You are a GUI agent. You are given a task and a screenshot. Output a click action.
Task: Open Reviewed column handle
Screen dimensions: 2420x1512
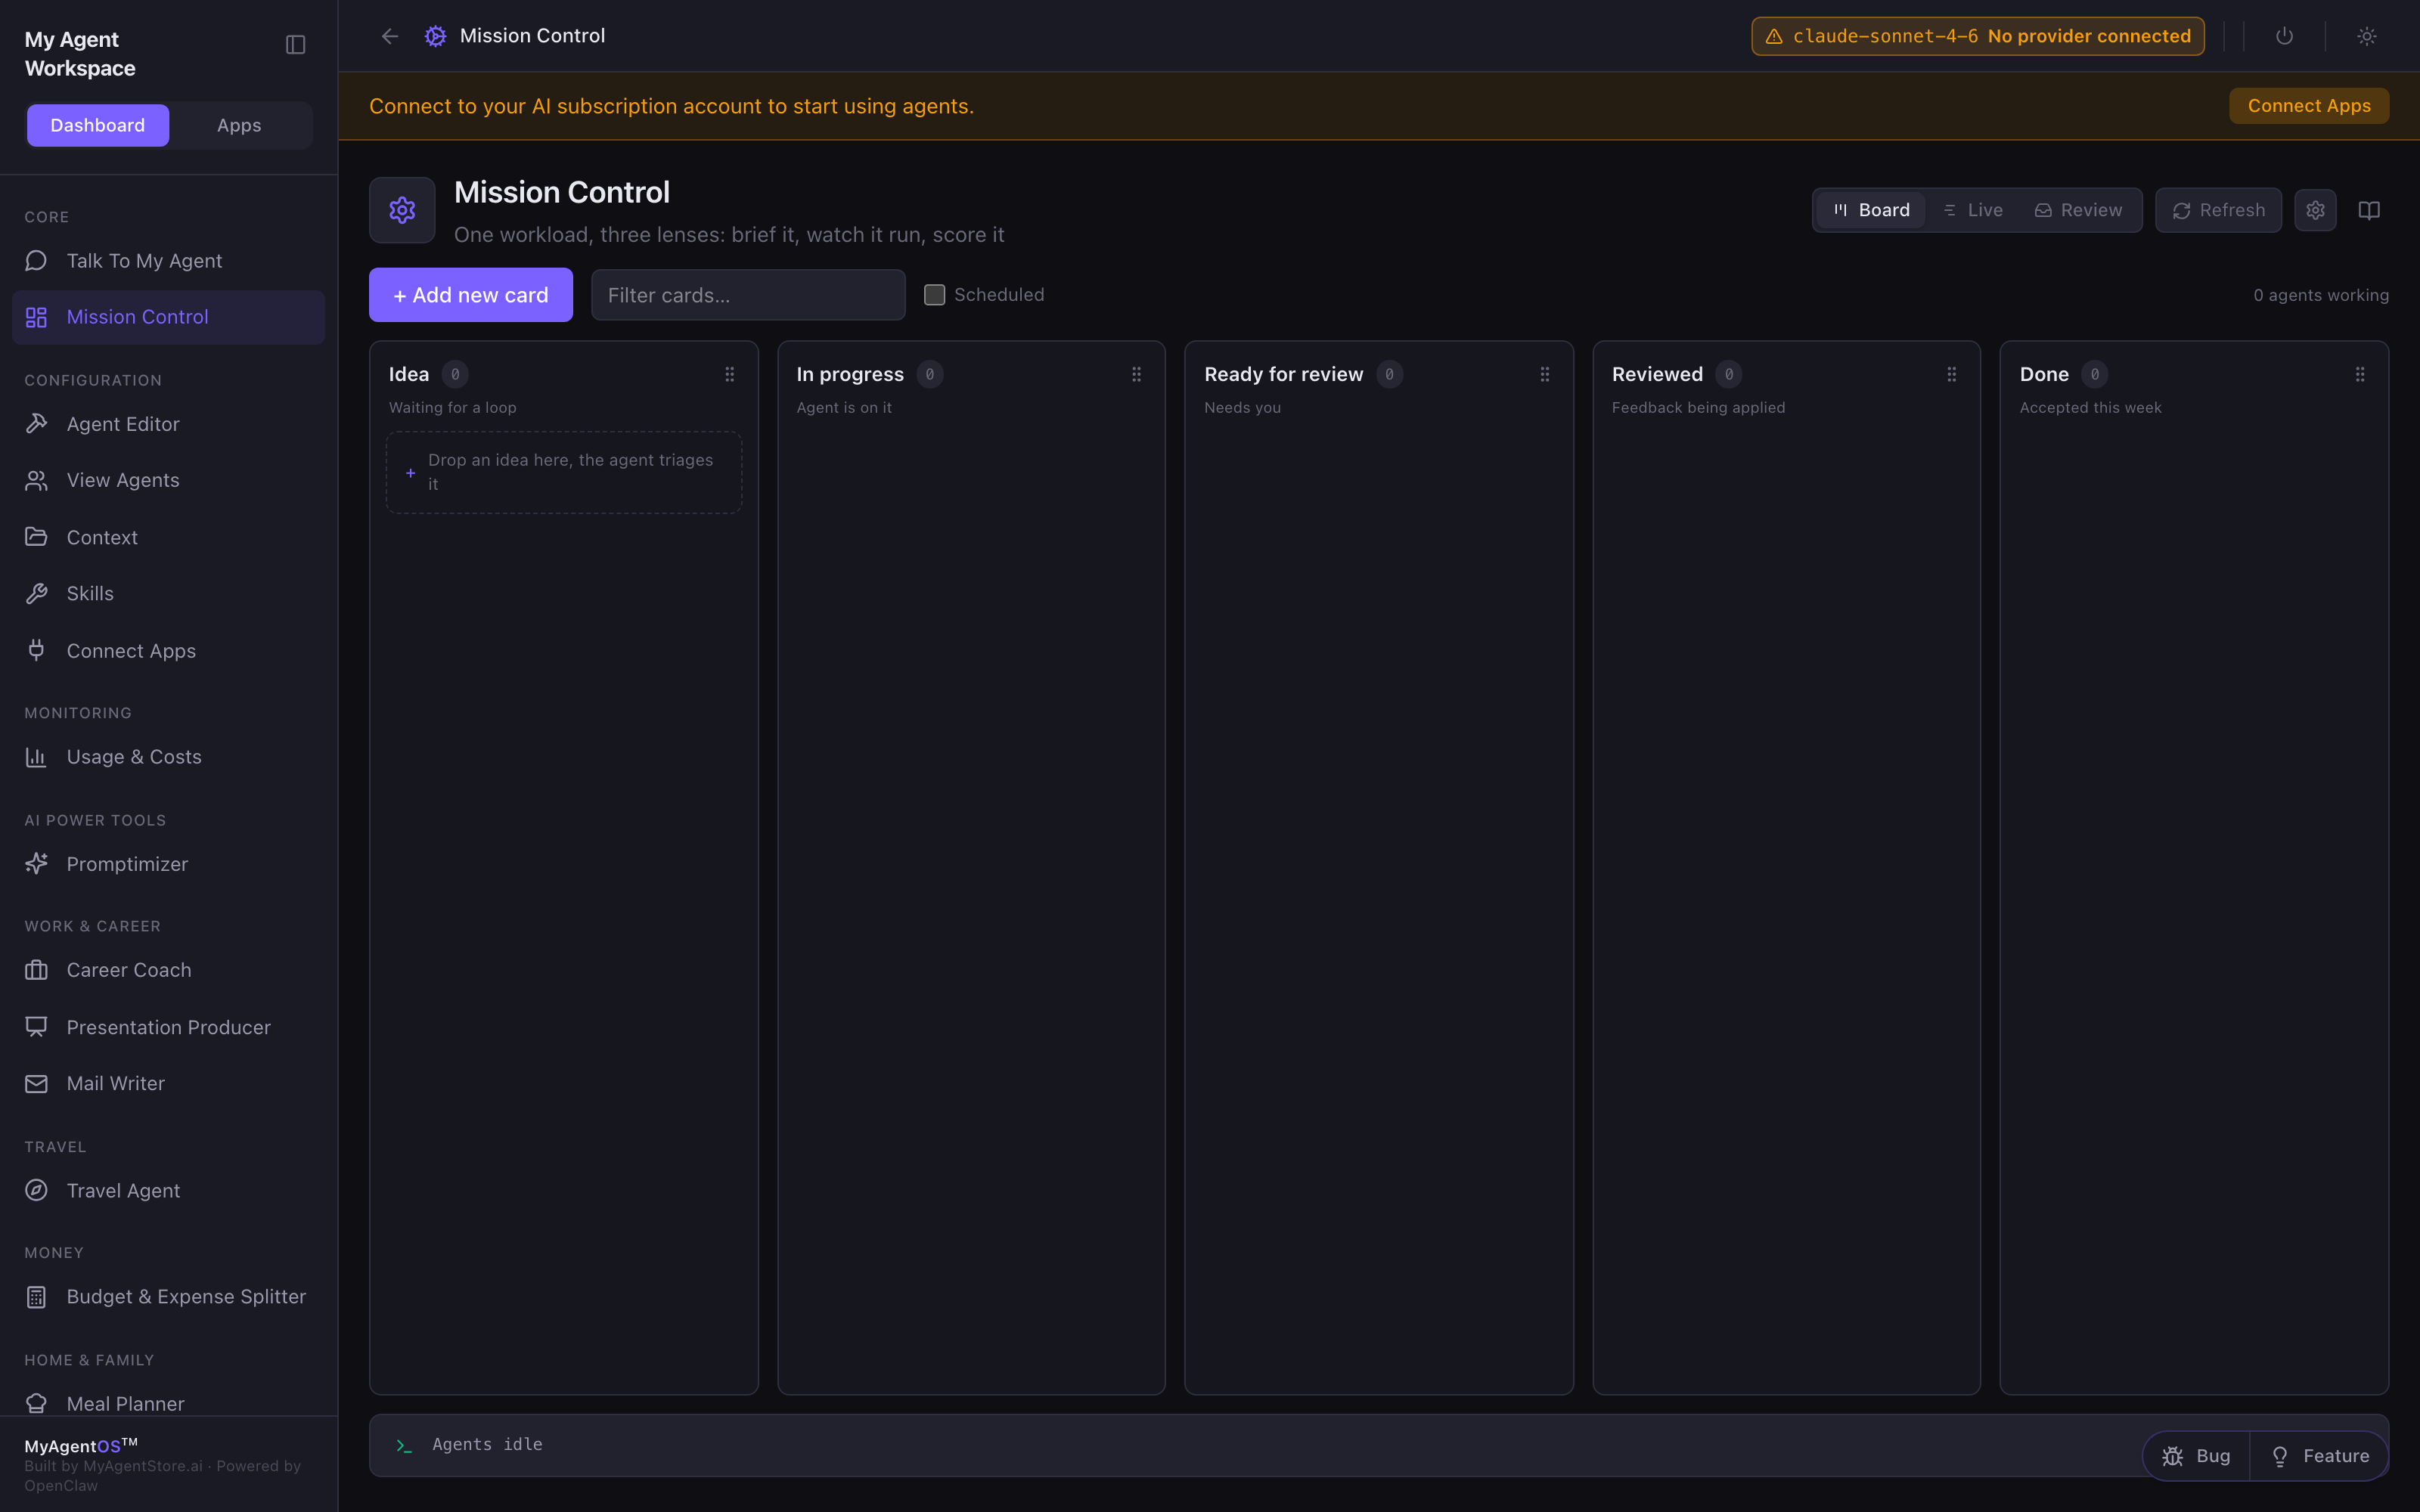coord(1952,374)
